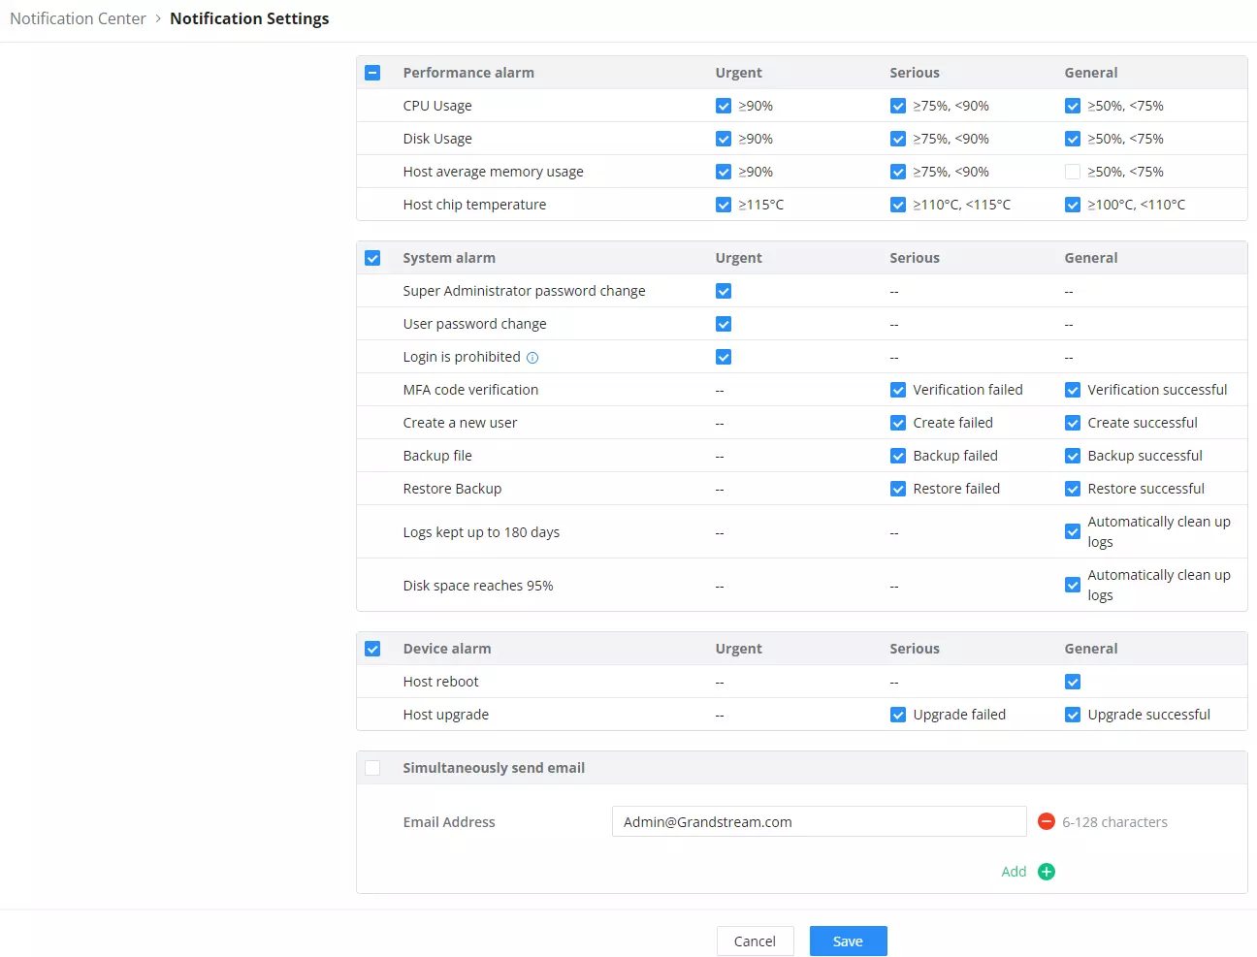Screen dimensions: 1257x957
Task: Uncheck CPU Usage Urgent ≥90% checkbox
Action: (724, 106)
